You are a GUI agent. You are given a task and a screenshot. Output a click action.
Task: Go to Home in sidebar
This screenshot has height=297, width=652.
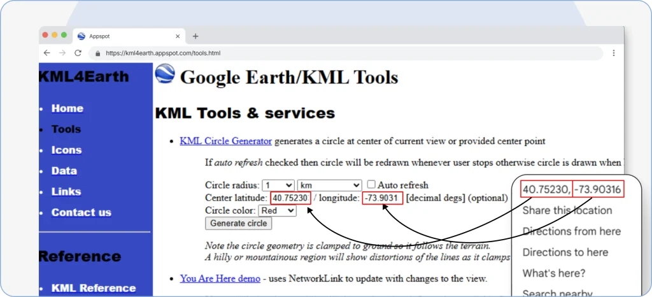(x=67, y=108)
